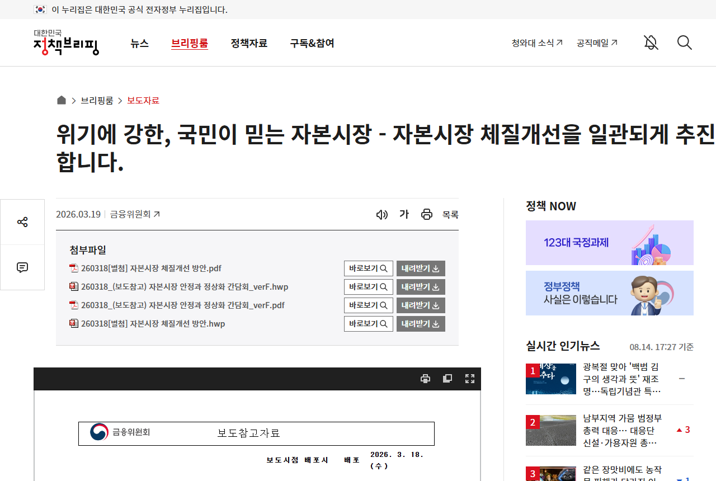716x481 pixels.
Task: Go to home via breadcrumb house icon
Action: click(62, 100)
